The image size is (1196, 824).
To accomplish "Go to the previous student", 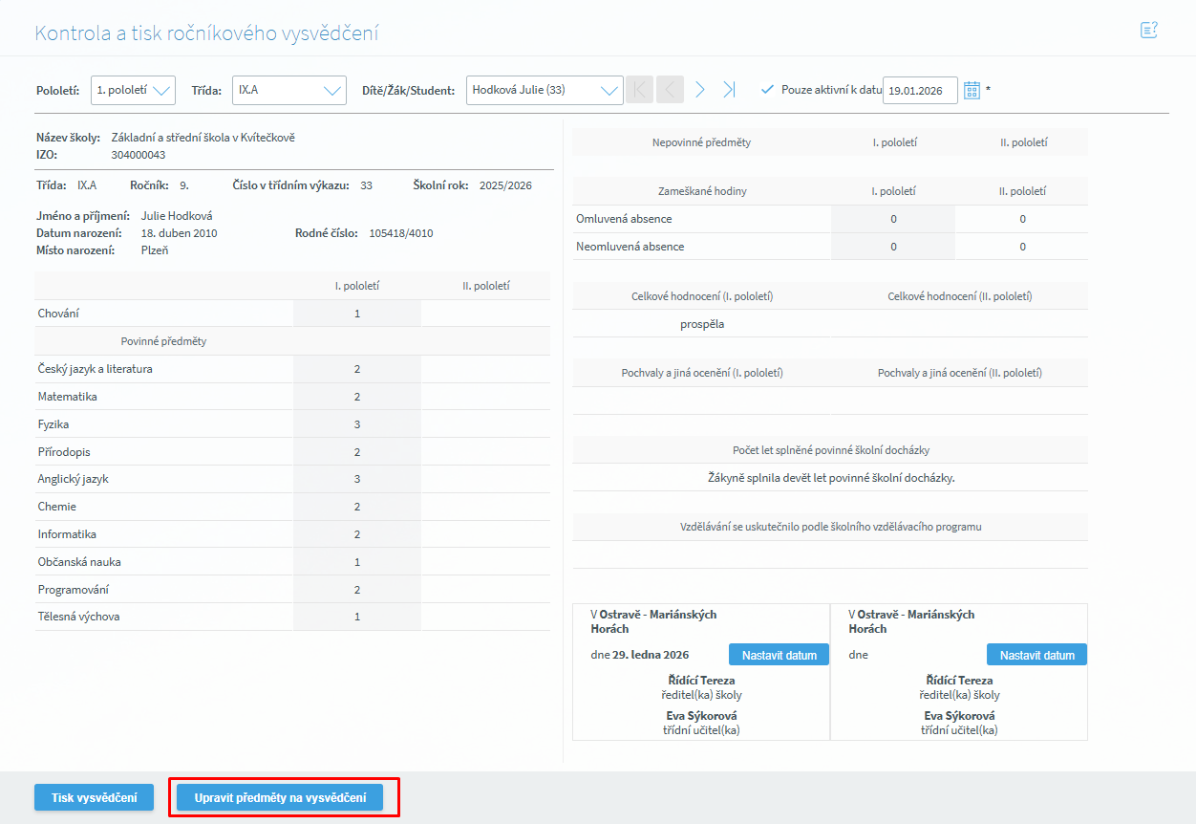I will [671, 90].
